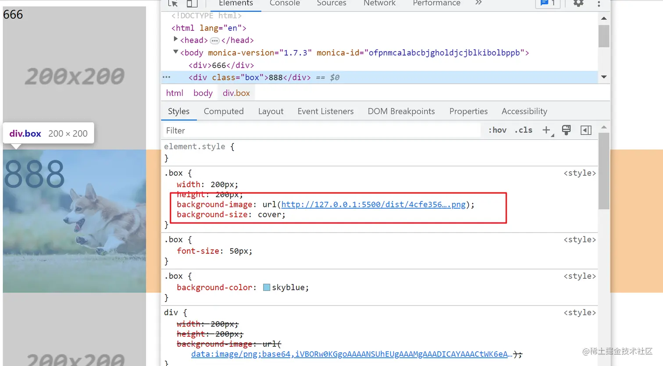Click the div.box size tooltip
This screenshot has height=366, width=663.
point(49,133)
